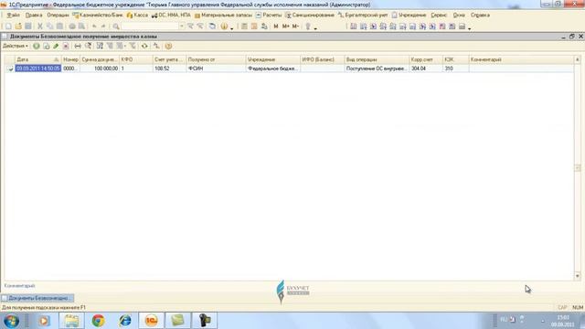The image size is (585, 329).
Task: Open the Calculator icon in the main toolbar
Action: coord(244,27)
